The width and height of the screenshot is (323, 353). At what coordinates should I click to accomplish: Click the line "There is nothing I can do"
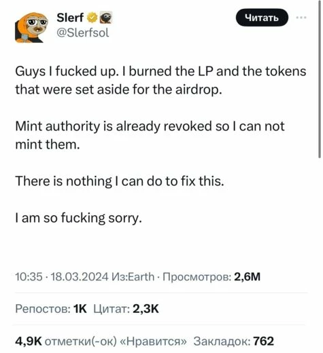coord(120,181)
